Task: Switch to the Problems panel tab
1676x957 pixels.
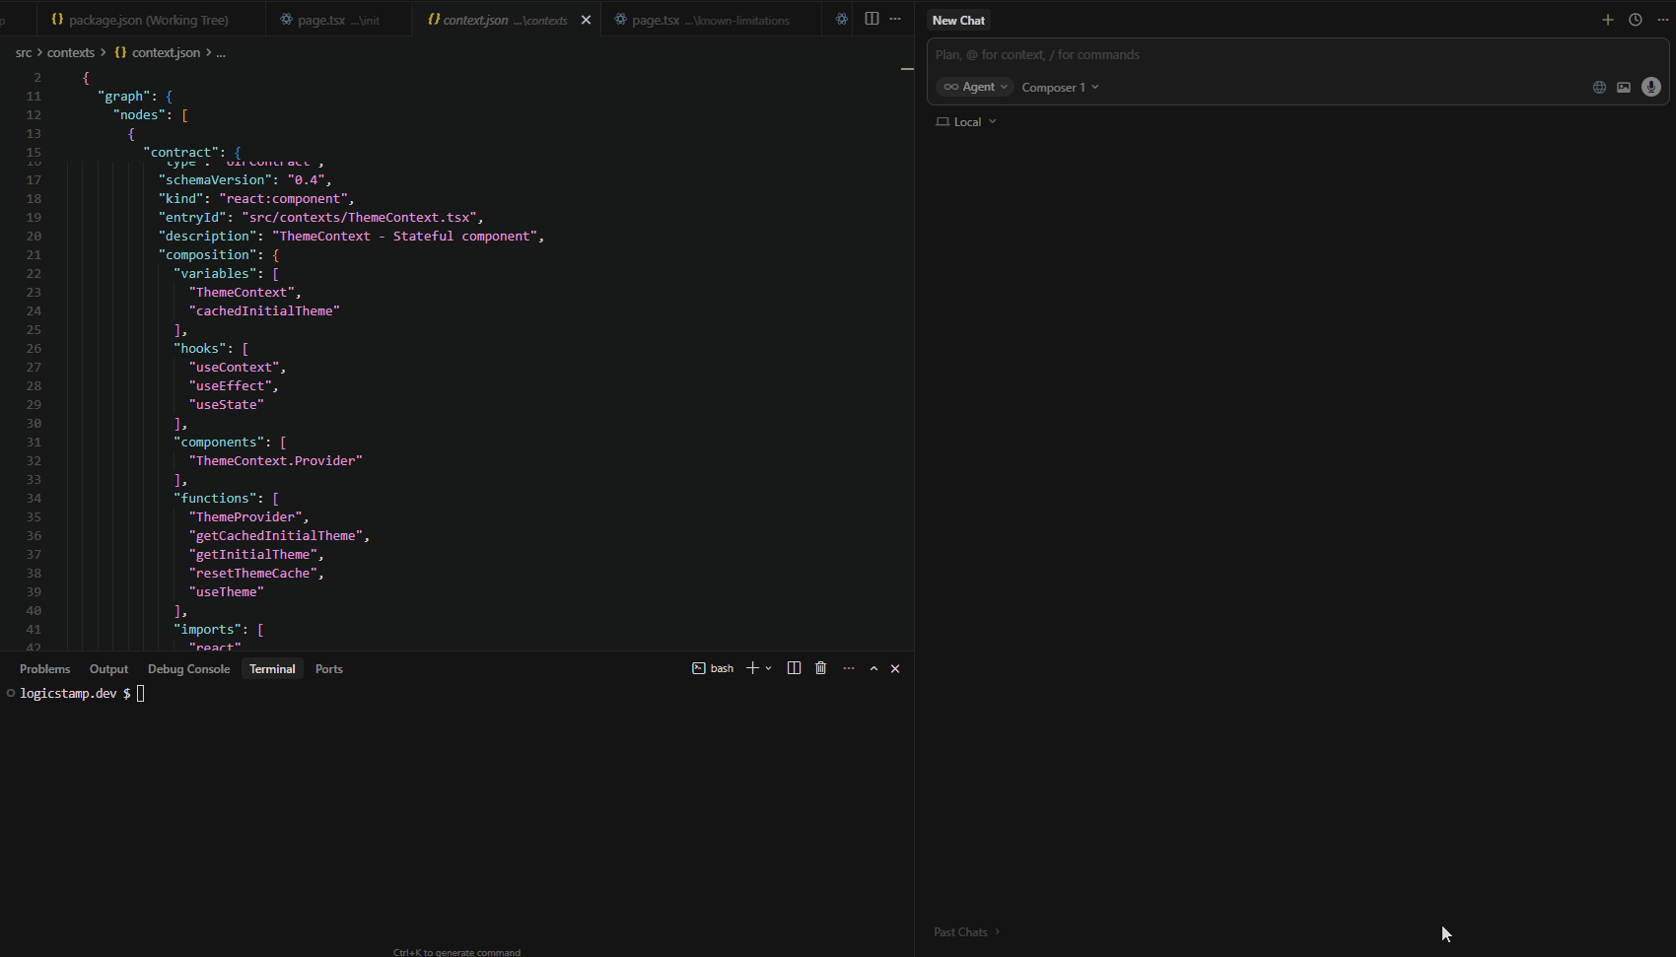Action: (44, 668)
